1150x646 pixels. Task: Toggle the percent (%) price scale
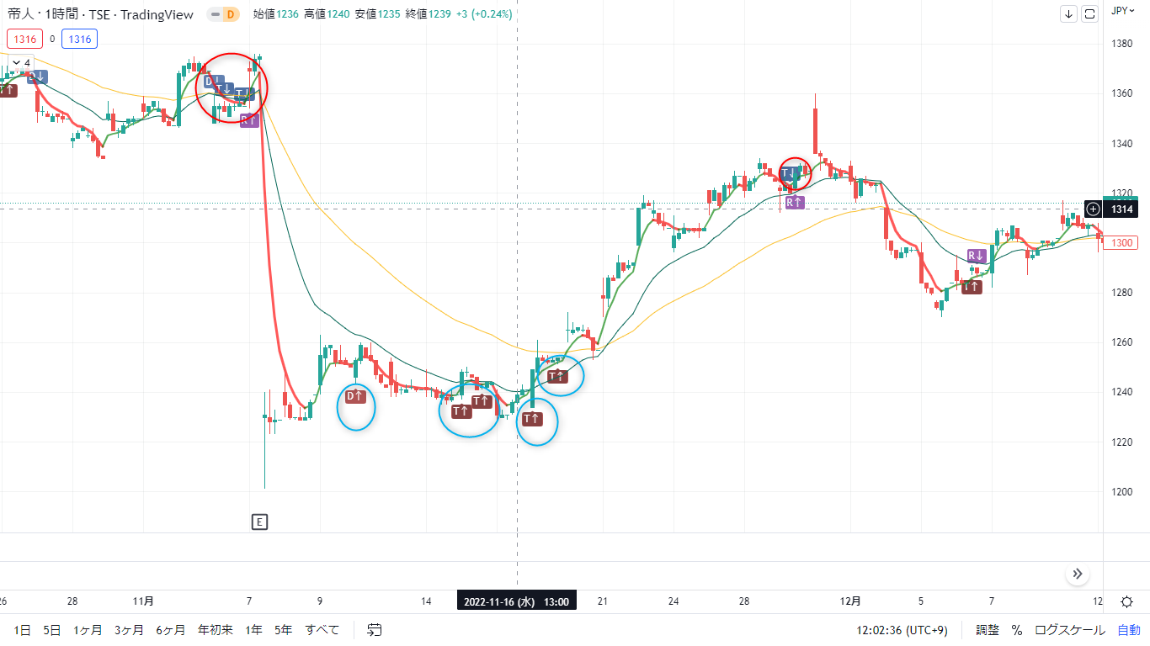(1016, 629)
